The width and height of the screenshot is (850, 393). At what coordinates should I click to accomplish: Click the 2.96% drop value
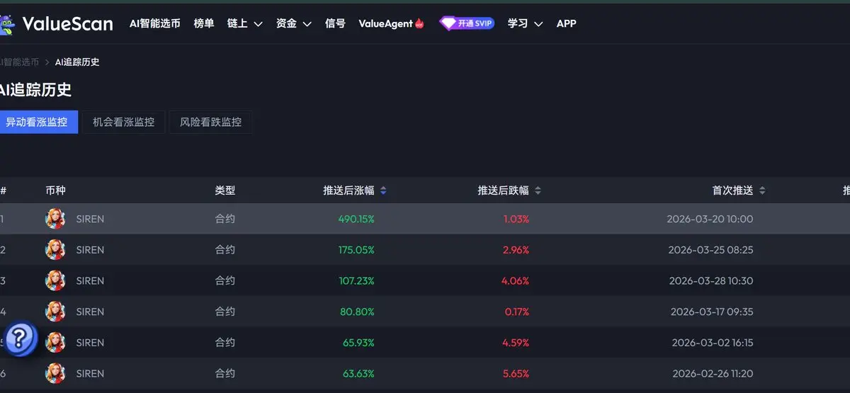516,250
